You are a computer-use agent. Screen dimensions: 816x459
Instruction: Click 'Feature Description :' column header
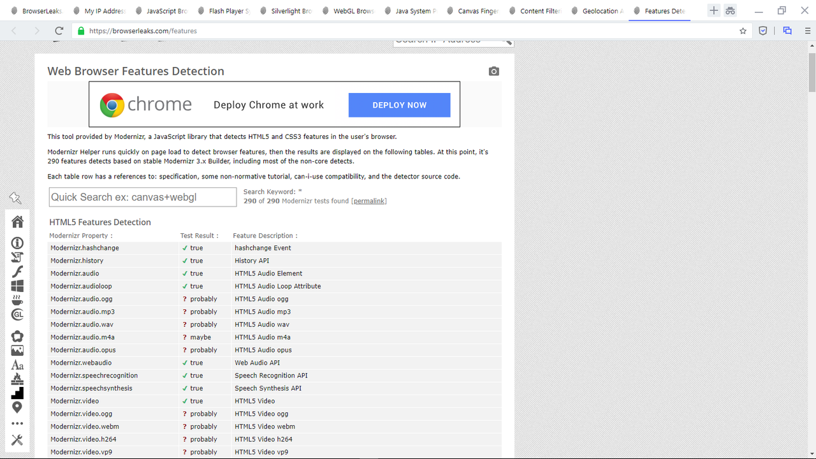pos(265,236)
